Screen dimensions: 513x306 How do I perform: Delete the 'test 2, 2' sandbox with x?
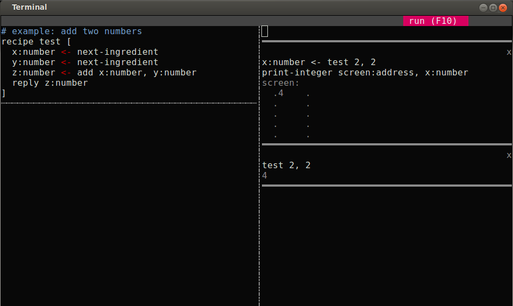pos(509,155)
